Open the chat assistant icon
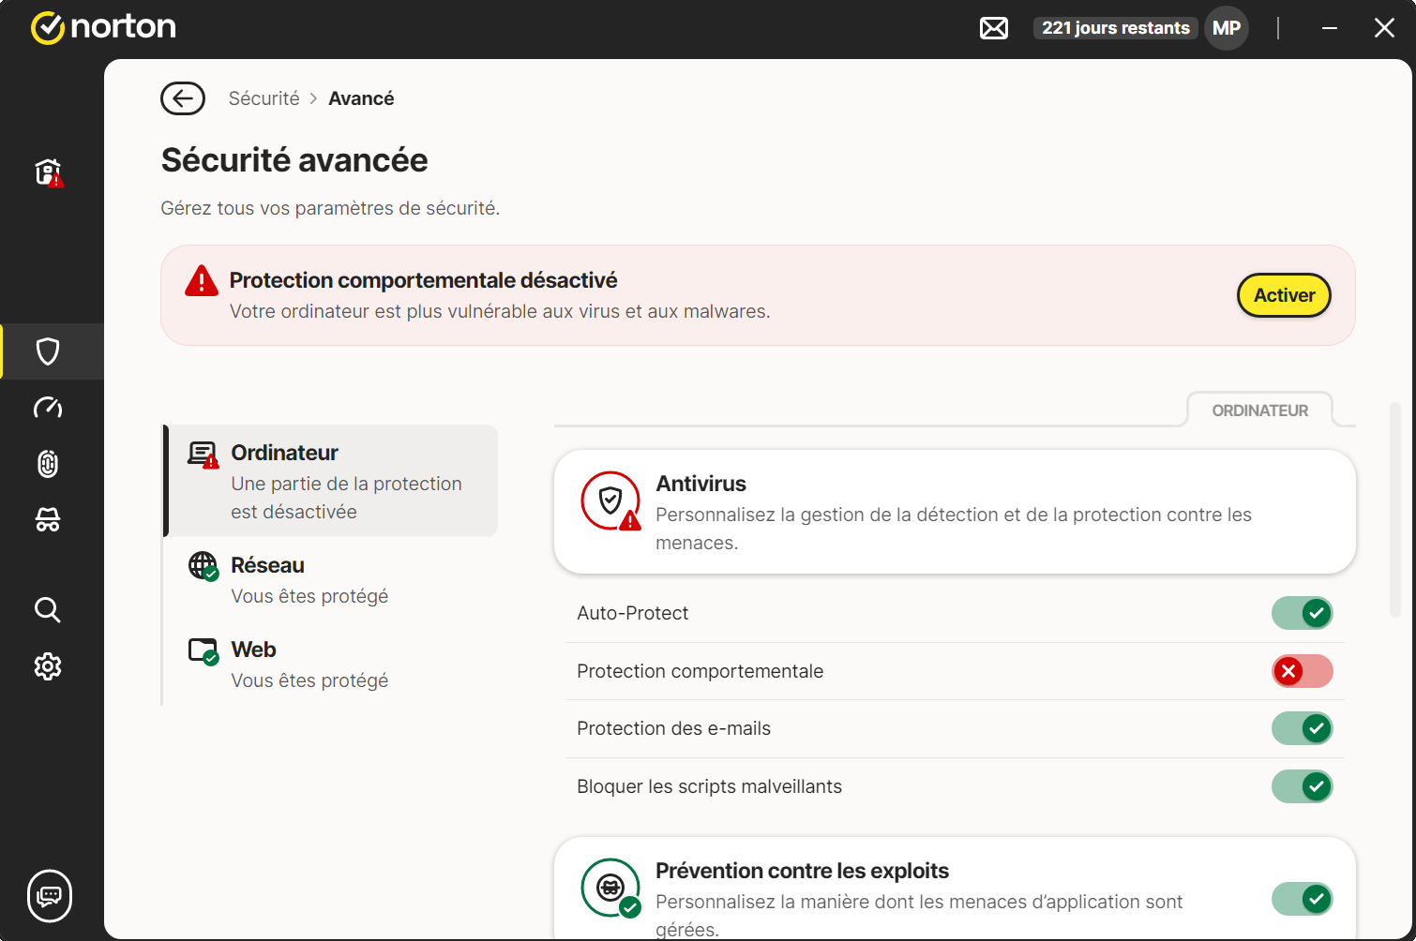Screen dimensions: 1416x941 tap(50, 896)
